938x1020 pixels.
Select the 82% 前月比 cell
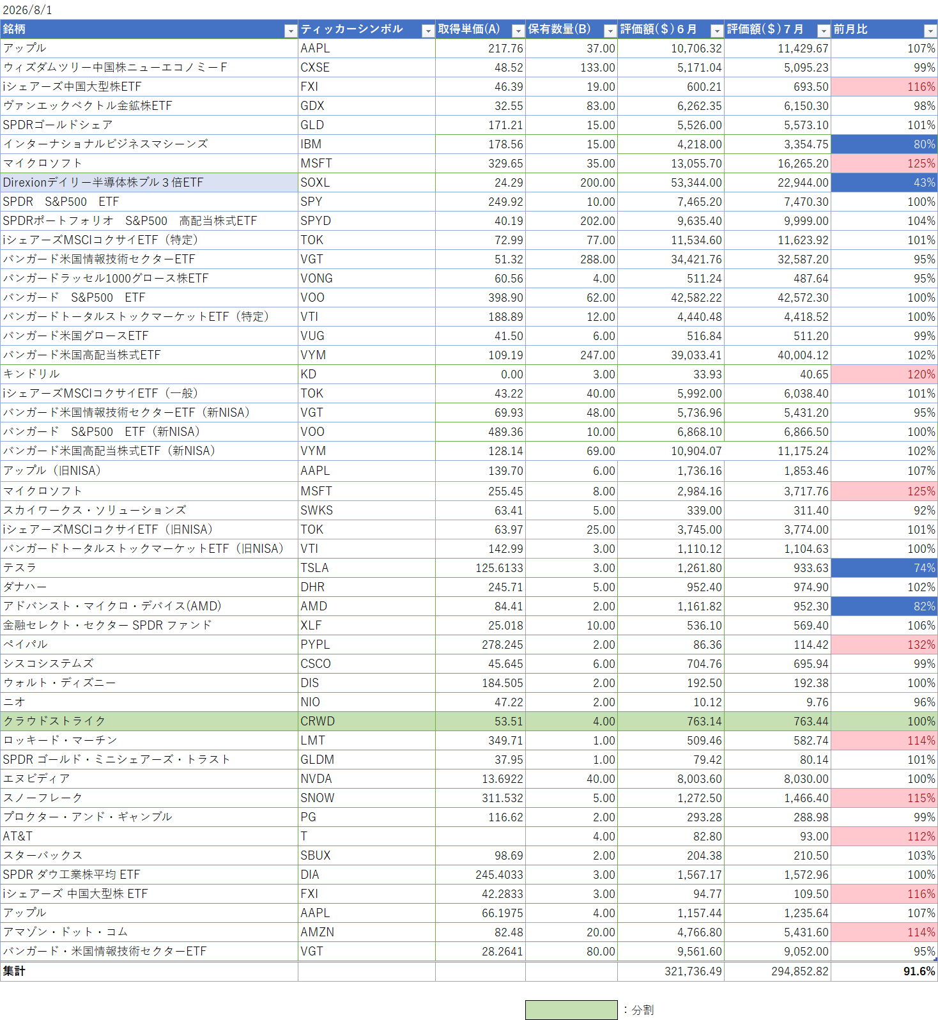pos(884,606)
